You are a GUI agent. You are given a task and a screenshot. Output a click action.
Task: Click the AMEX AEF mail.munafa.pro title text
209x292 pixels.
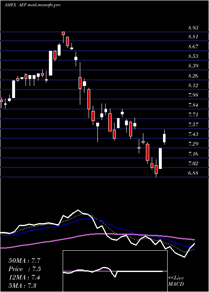click(x=32, y=5)
